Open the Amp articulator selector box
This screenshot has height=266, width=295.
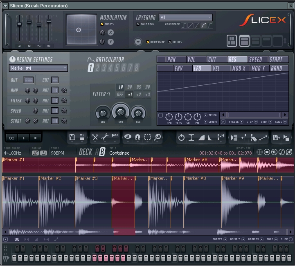pos(55,90)
